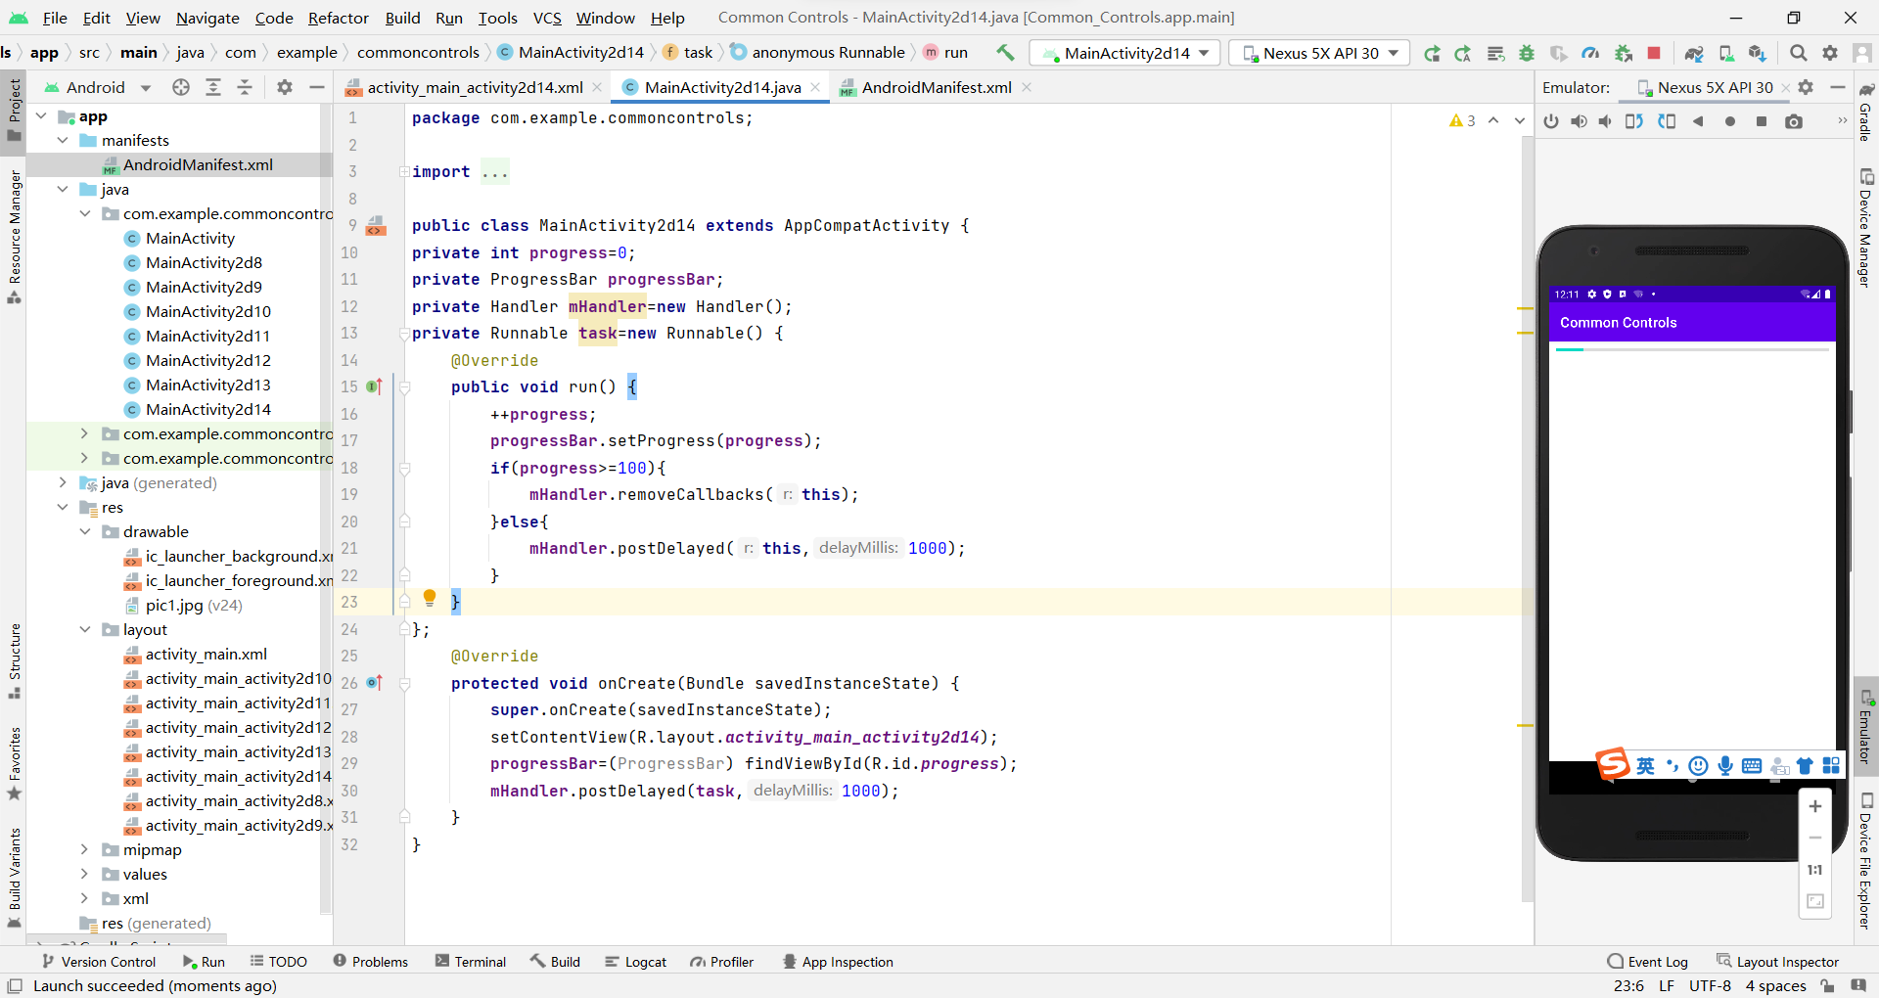The image size is (1879, 998).
Task: Rotate the emulator screen counterclockwise
Action: [1634, 121]
